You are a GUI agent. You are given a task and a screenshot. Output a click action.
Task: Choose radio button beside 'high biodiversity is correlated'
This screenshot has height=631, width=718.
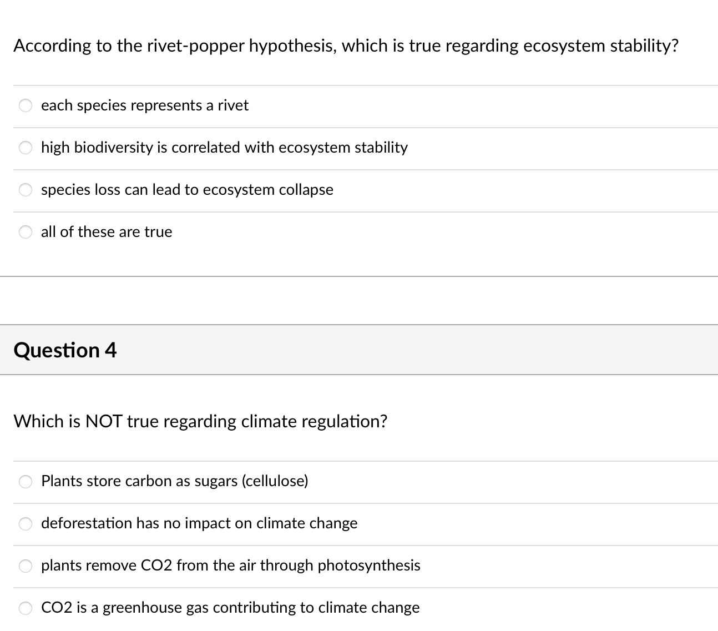click(x=26, y=148)
